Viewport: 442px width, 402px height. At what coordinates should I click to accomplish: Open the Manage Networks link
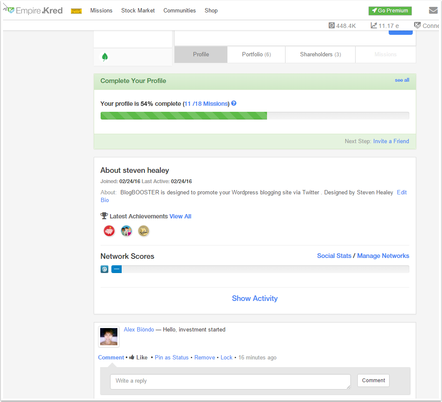click(383, 256)
